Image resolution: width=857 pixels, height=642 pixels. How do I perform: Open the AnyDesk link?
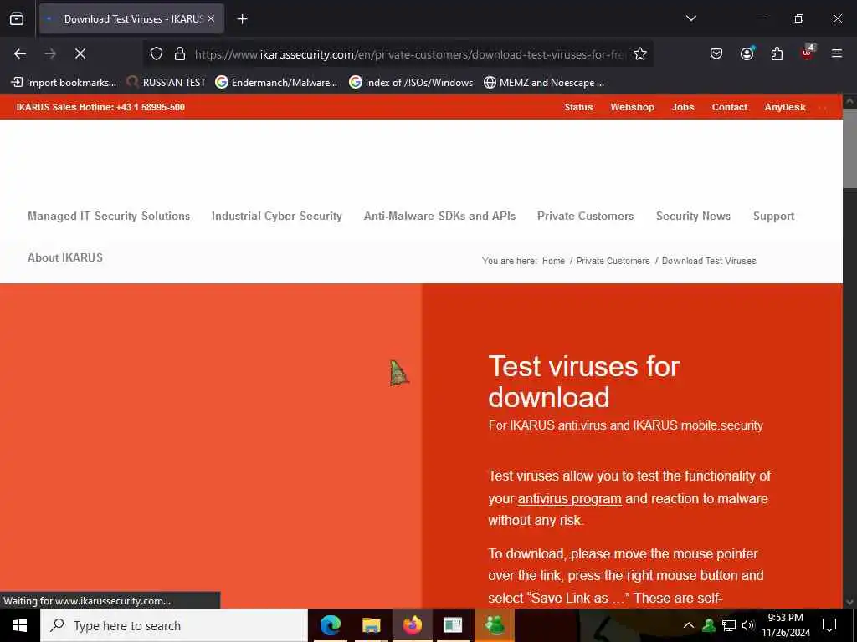pyautogui.click(x=785, y=107)
